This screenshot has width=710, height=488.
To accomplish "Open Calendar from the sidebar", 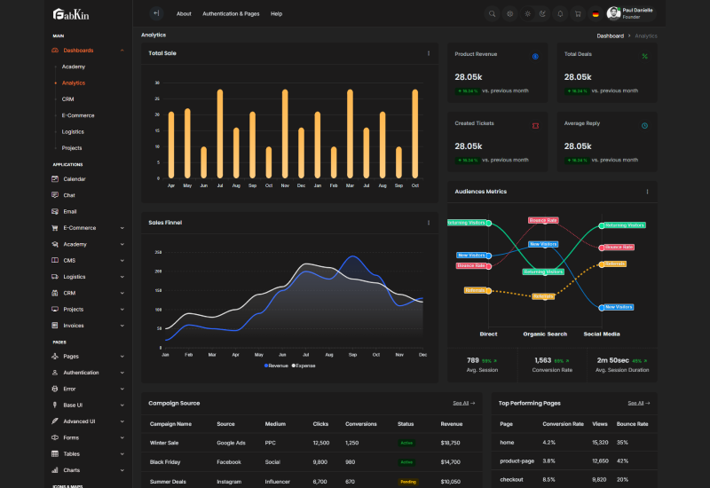I will click(74, 179).
